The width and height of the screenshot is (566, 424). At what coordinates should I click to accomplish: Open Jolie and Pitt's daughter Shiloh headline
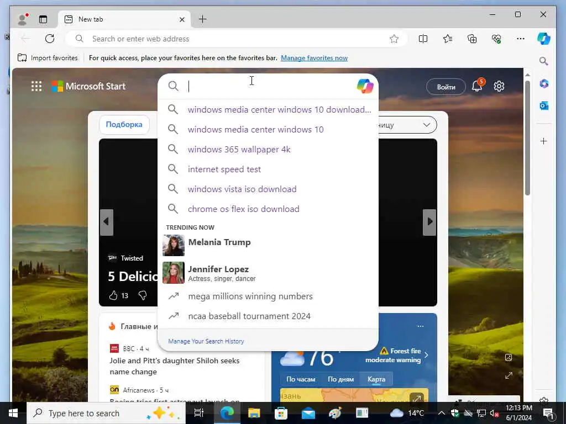pos(175,366)
